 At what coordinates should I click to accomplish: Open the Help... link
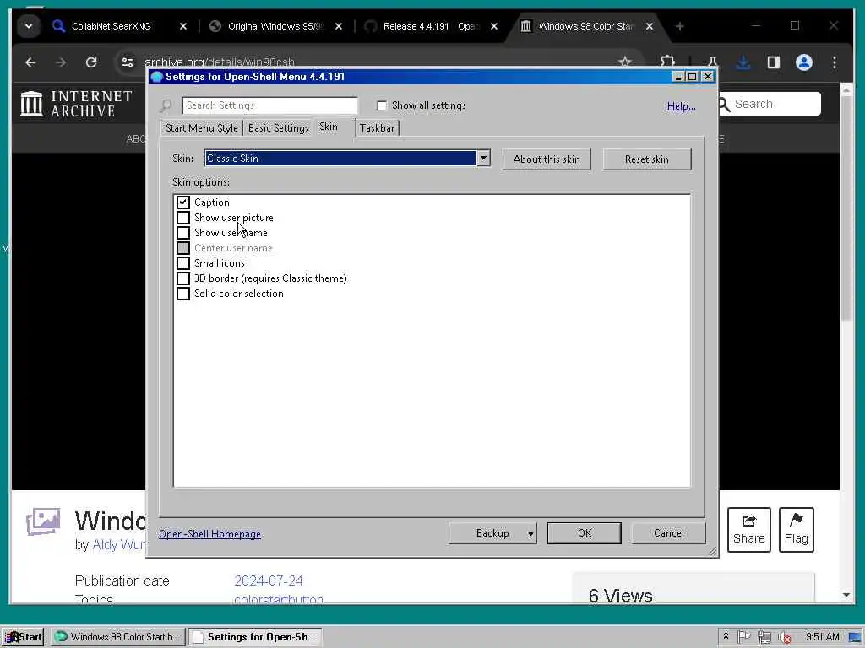(682, 105)
